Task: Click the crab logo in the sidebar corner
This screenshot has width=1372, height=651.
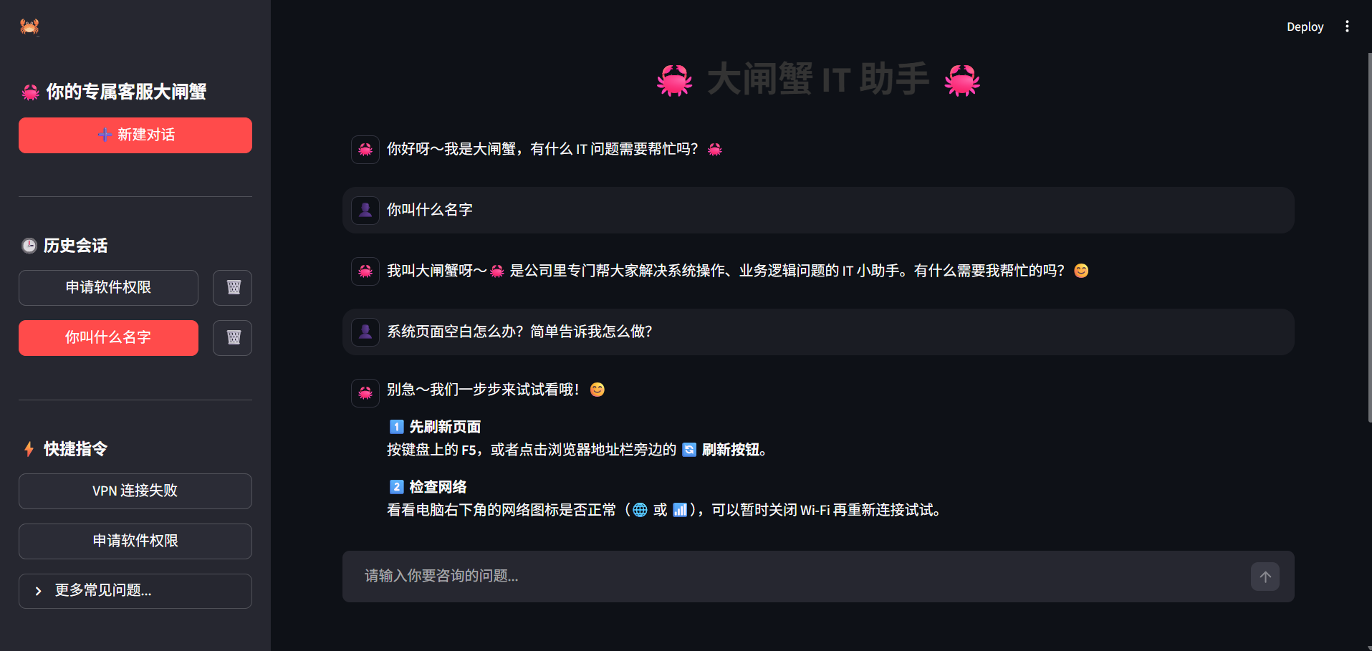Action: 29,26
